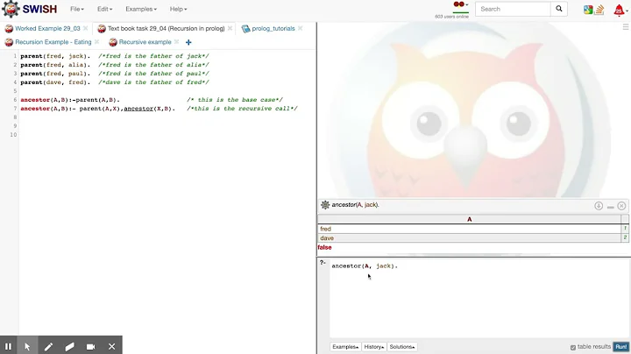Click the red 'false' result text
This screenshot has height=354, width=631.
[324, 247]
